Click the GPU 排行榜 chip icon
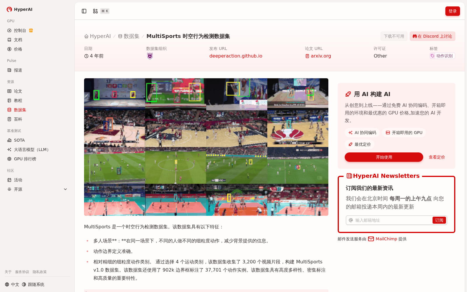This screenshot has height=292, width=467. 9,159
